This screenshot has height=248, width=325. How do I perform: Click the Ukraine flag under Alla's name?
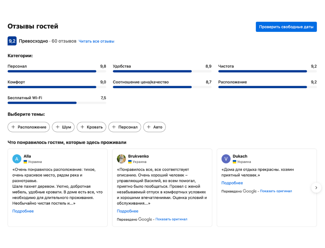25,162
